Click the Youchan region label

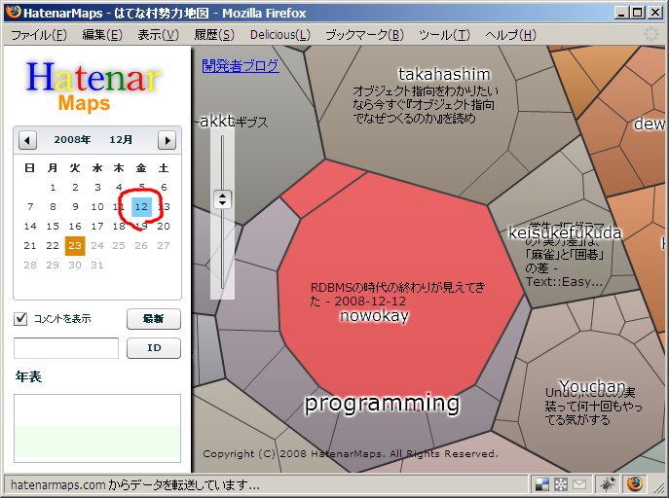point(592,386)
